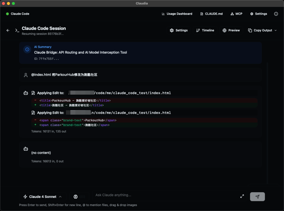Click removed span ParkourHub diff line
The height and width of the screenshot is (211, 284).
click(x=144, y=120)
